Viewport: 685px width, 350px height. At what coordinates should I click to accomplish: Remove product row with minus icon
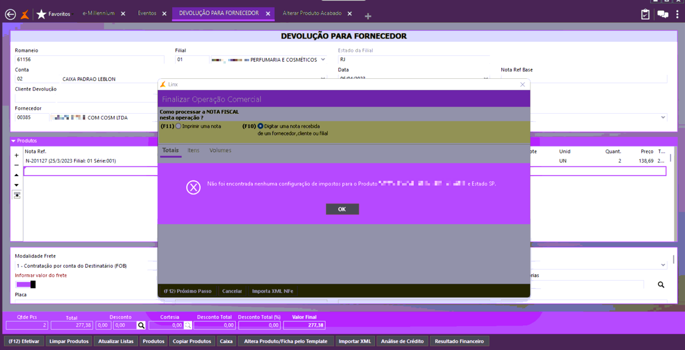(x=16, y=165)
